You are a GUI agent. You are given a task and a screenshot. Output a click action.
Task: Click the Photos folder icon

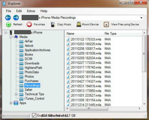tap(21, 77)
